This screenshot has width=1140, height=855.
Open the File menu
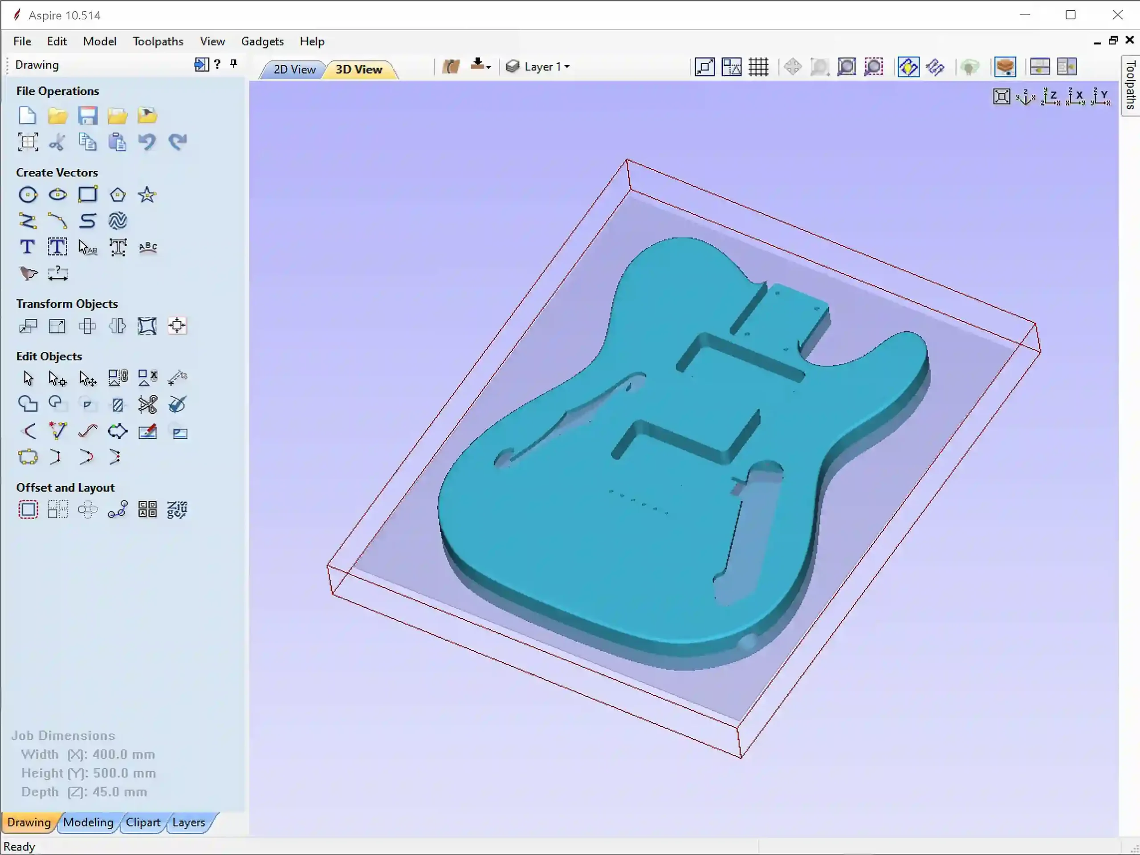pyautogui.click(x=22, y=41)
